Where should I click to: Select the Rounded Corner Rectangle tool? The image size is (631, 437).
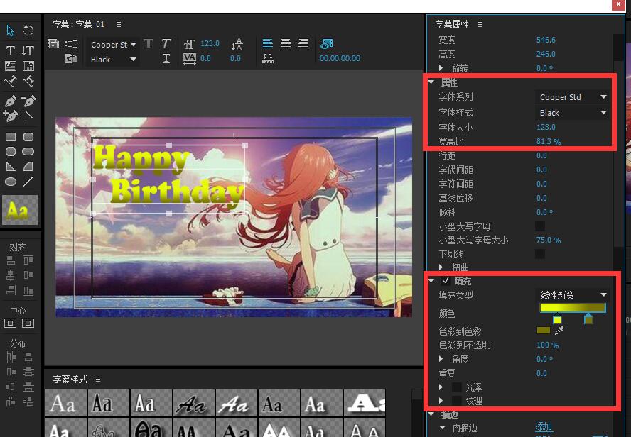coord(28,137)
